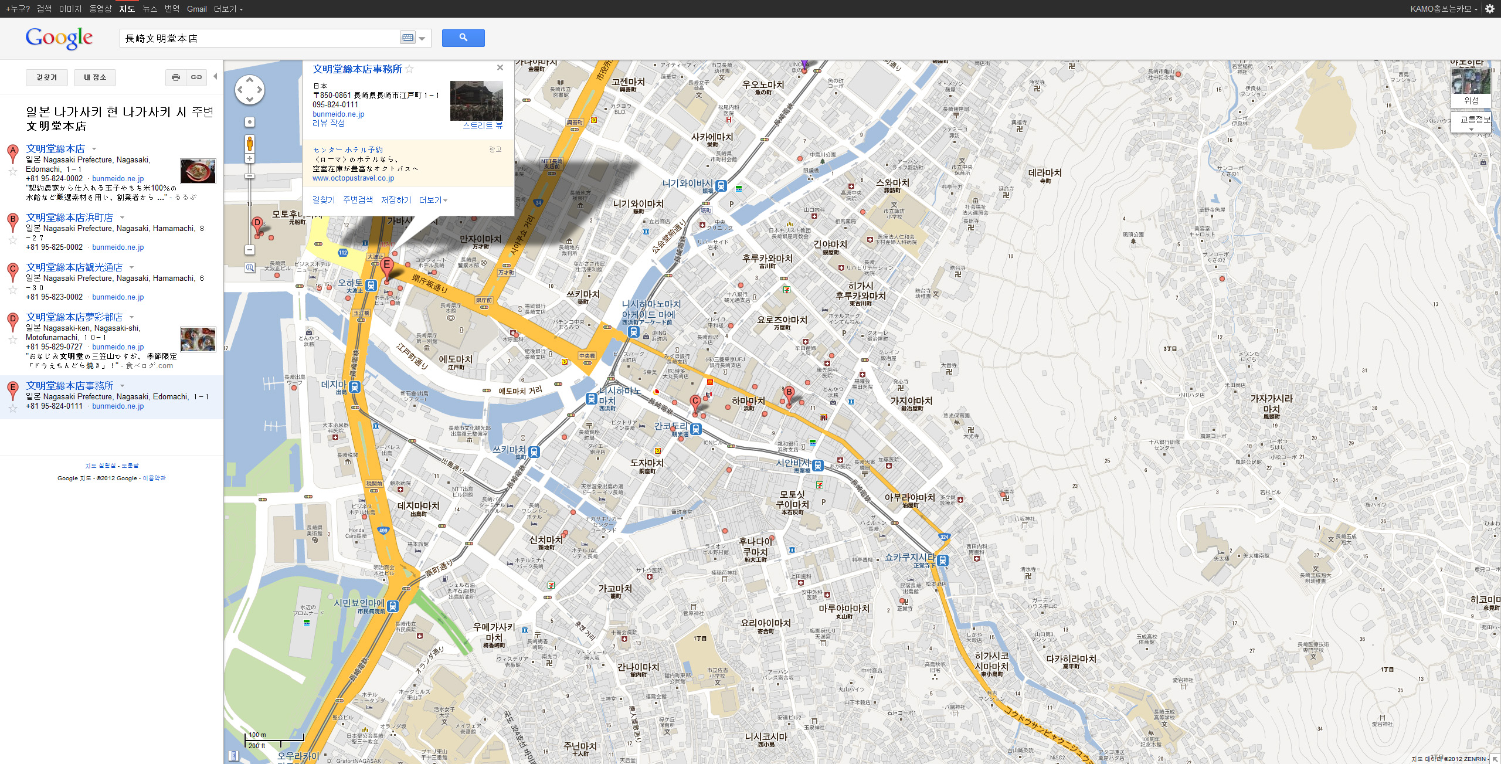Star the 文明堂總本店浜町店 result B
1501x764 pixels.
point(12,240)
